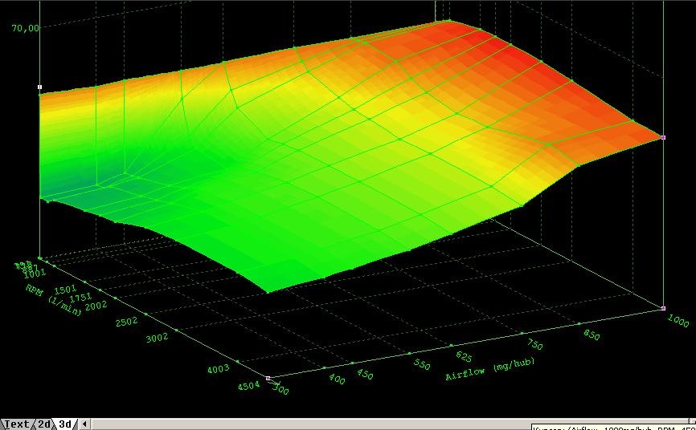The height and width of the screenshot is (430, 696).
Task: Click the 750 airflow axis value
Action: click(535, 344)
